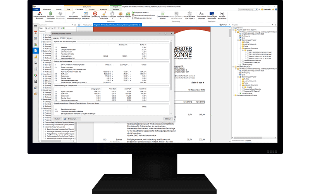This screenshot has height=194, width=310.
Task: Click the Schließen button in dialog
Action: coord(168,119)
